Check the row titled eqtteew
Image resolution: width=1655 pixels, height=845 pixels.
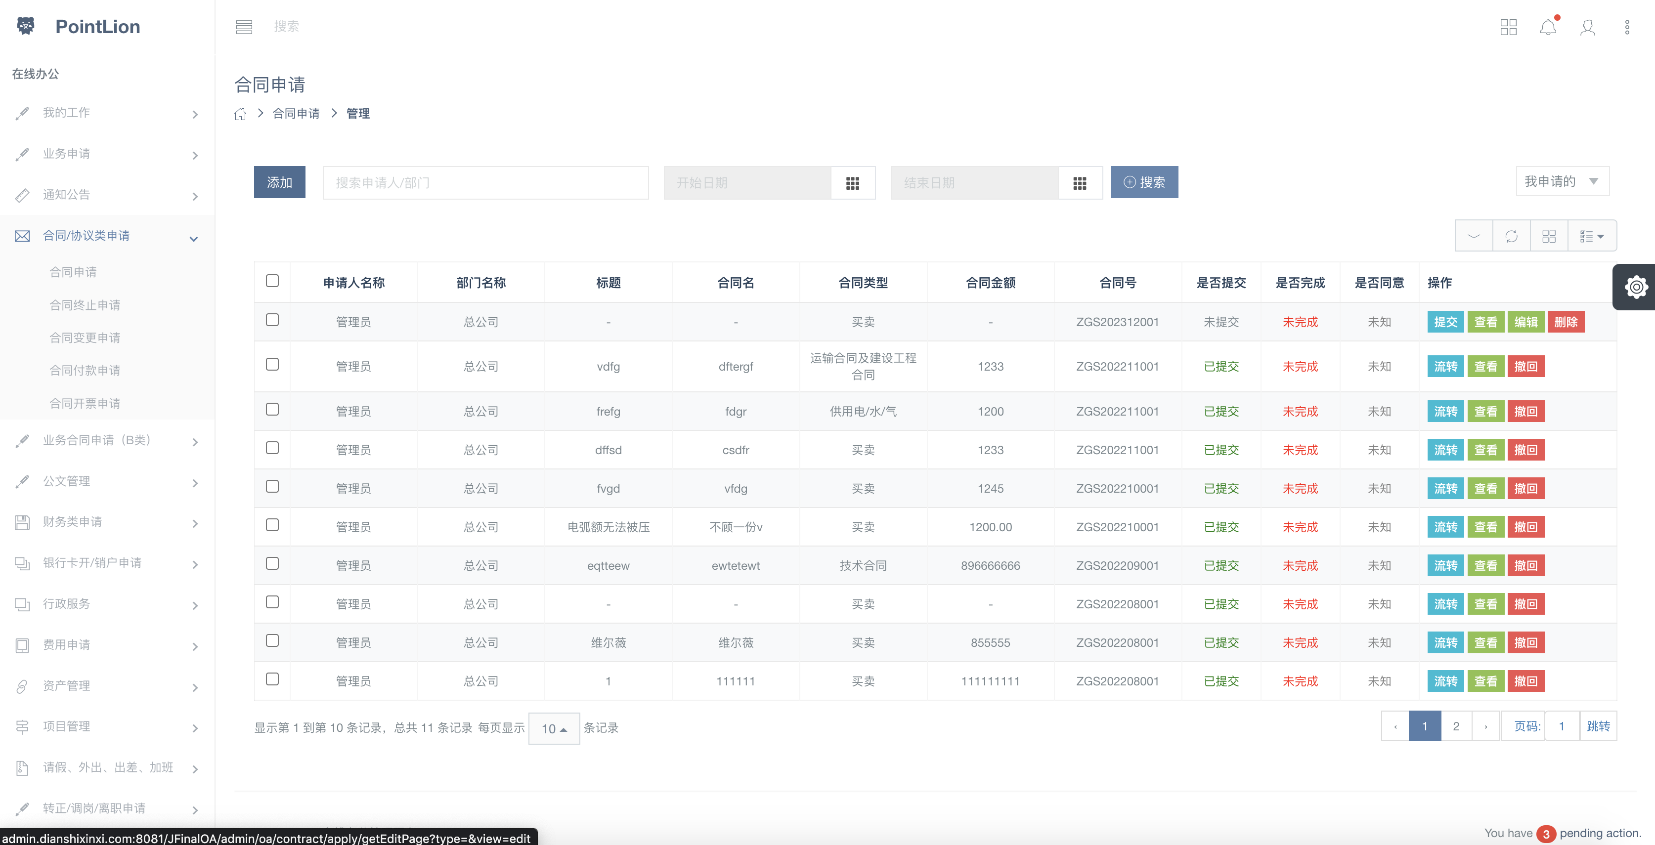pos(272,564)
